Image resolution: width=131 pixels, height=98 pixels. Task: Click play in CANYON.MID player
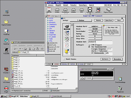(81, 78)
